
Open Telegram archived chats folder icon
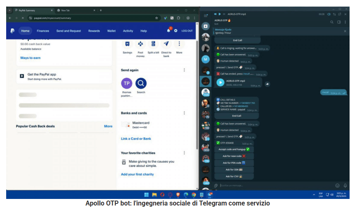tap(205, 26)
